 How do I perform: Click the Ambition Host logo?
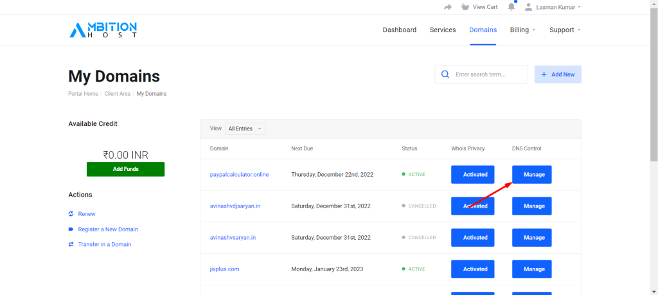pos(103,30)
